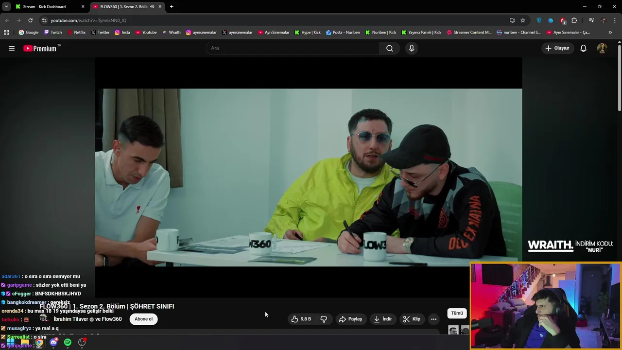622x350 pixels.
Task: Open a new browser tab
Action: pos(172,7)
